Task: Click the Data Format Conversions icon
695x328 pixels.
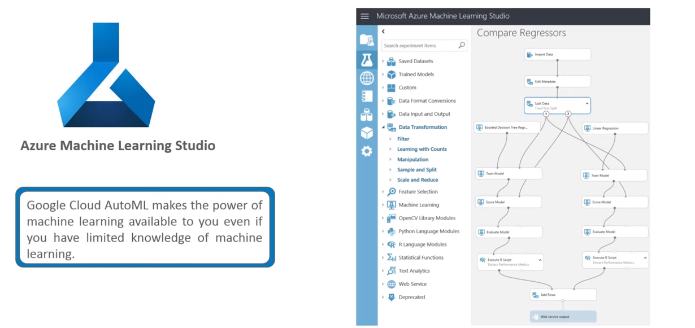Action: (391, 101)
